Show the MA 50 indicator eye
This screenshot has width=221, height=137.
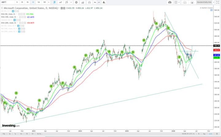18,26
